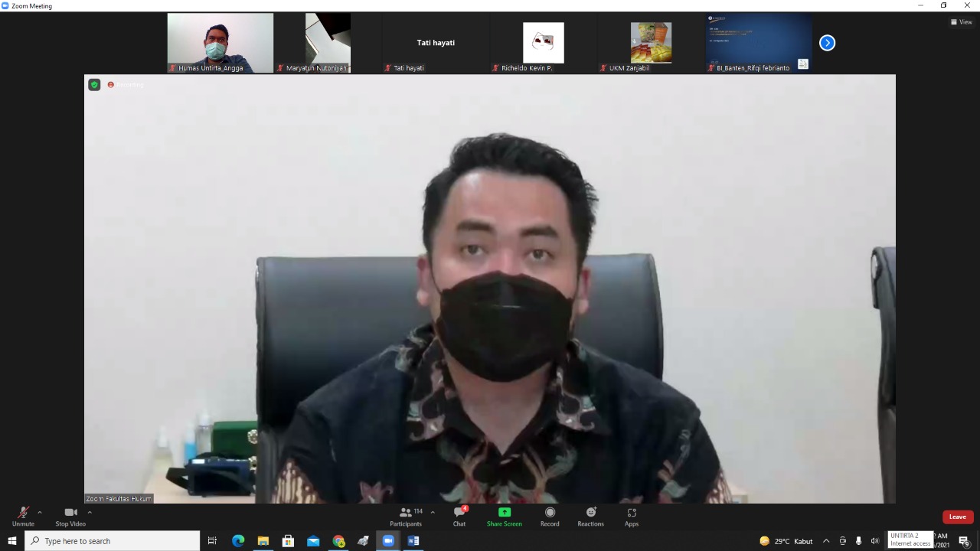Open video options arrow beside Stop Video
This screenshot has height=551, width=980.
pyautogui.click(x=90, y=513)
